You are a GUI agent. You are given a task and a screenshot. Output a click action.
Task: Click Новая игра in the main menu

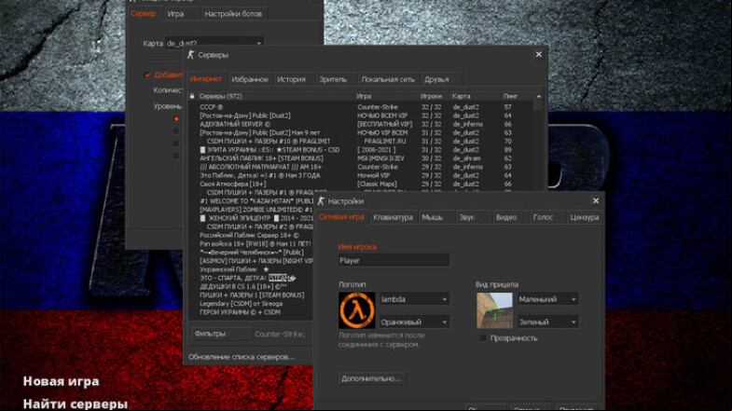click(62, 381)
